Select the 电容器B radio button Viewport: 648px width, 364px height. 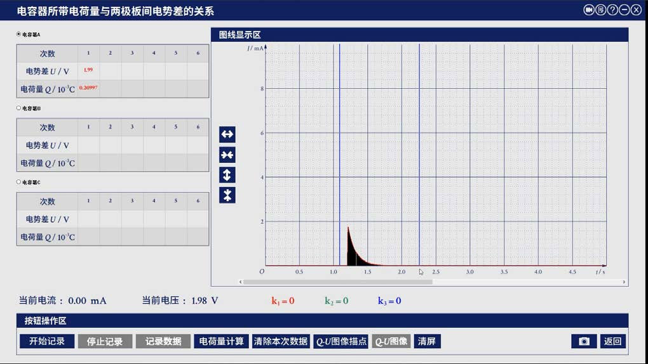[19, 108]
